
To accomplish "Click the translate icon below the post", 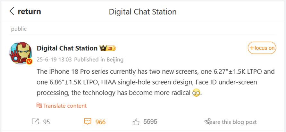I will [39, 106].
